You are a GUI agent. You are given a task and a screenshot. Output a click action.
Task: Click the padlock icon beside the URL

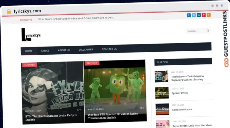[9, 11]
